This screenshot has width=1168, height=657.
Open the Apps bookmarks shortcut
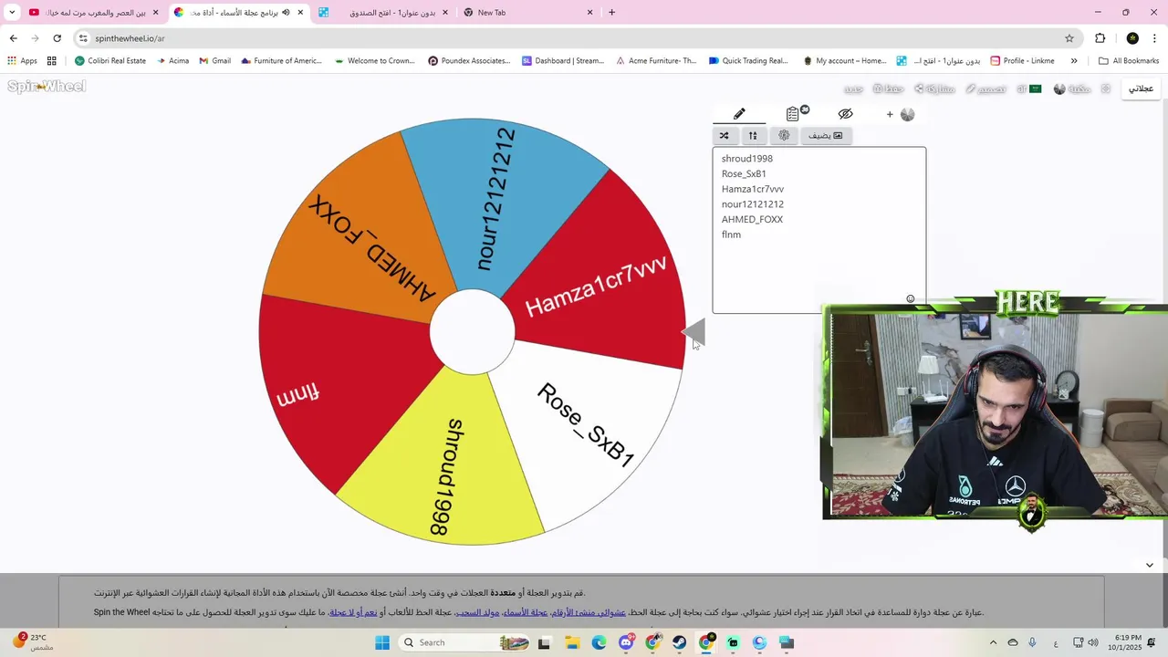pyautogui.click(x=22, y=61)
